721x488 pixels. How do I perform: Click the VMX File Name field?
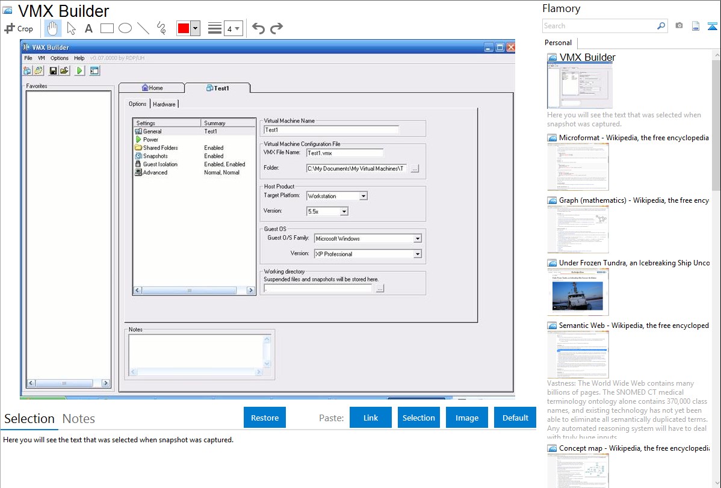pos(345,153)
